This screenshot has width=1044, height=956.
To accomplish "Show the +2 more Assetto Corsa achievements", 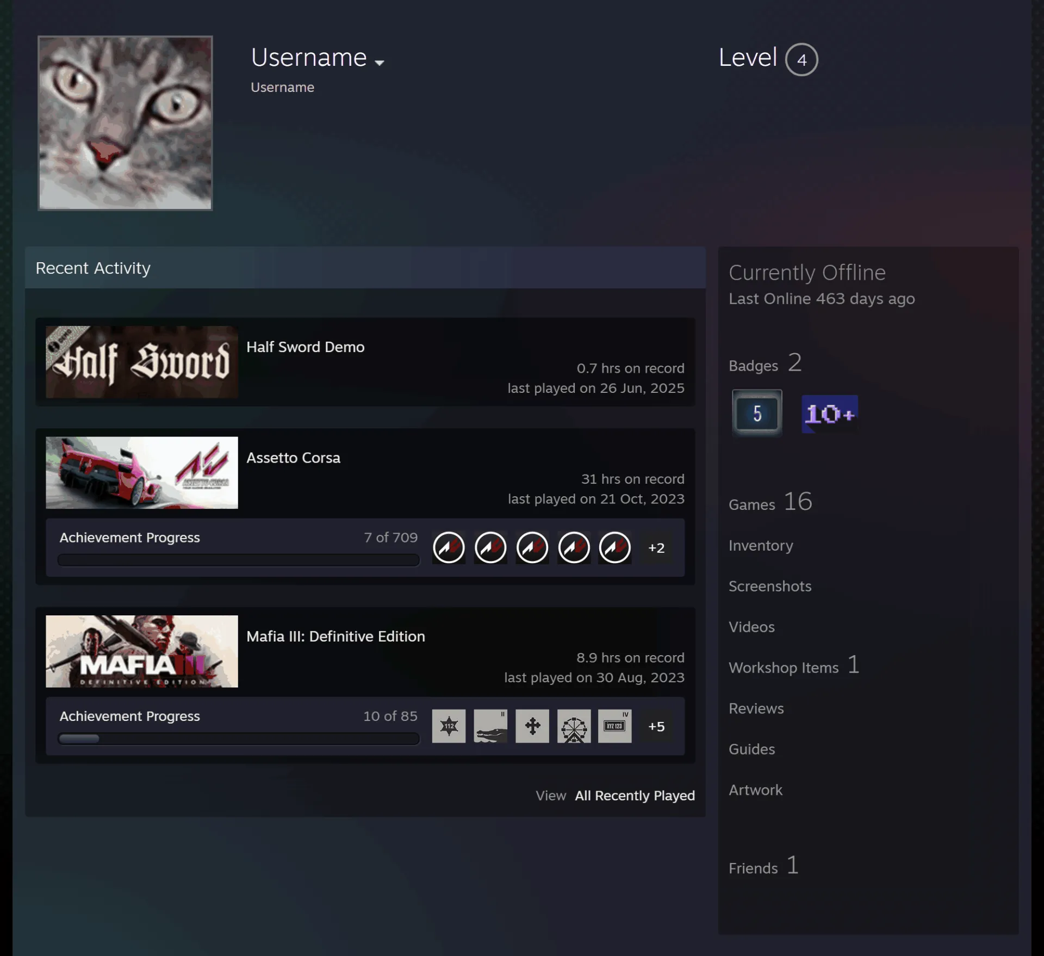I will pyautogui.click(x=656, y=548).
